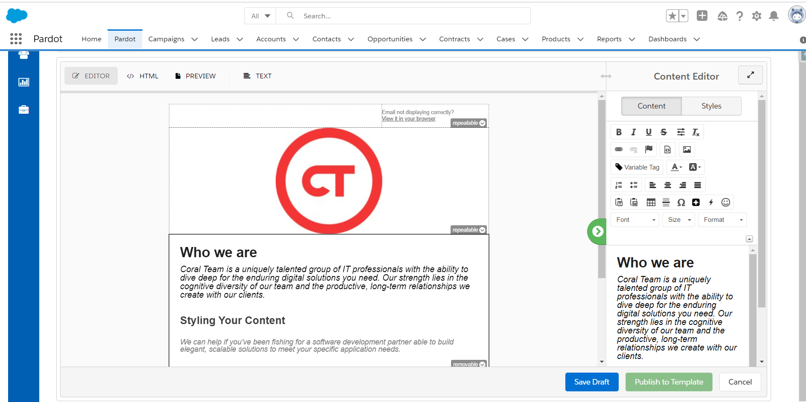Screen dimensions: 806x402
Task: Insert a link using the chain icon
Action: tap(619, 149)
